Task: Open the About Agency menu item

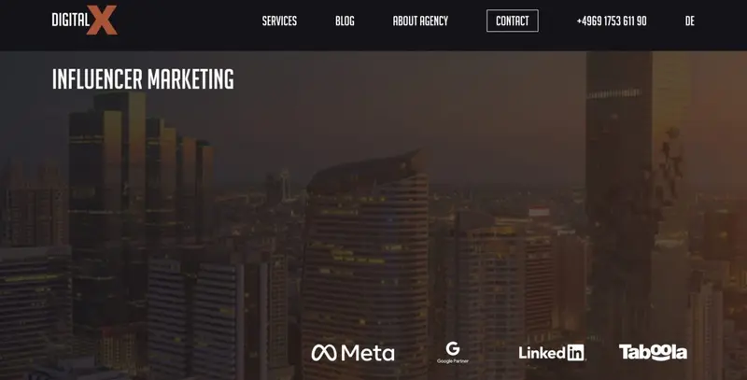Action: [420, 21]
